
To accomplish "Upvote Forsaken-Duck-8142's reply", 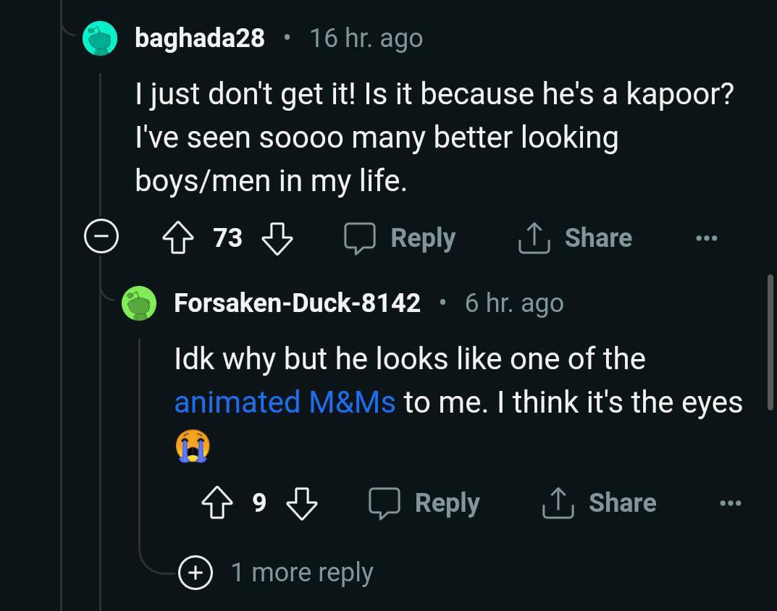I will click(217, 503).
